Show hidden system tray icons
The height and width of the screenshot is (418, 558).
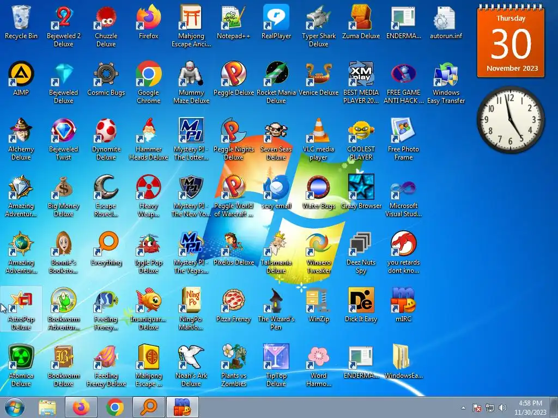(463, 408)
